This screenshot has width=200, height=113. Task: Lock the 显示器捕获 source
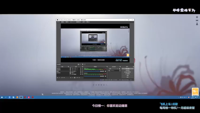82,74
